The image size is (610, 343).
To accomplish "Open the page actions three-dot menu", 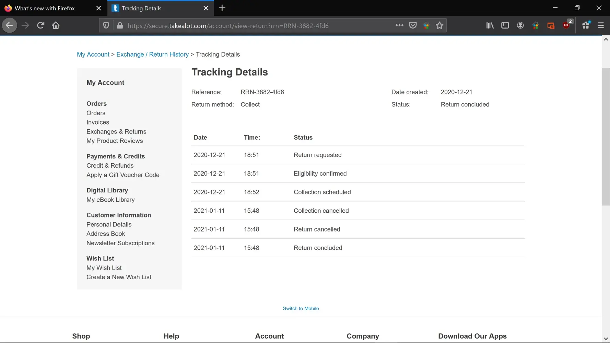I will tap(399, 25).
